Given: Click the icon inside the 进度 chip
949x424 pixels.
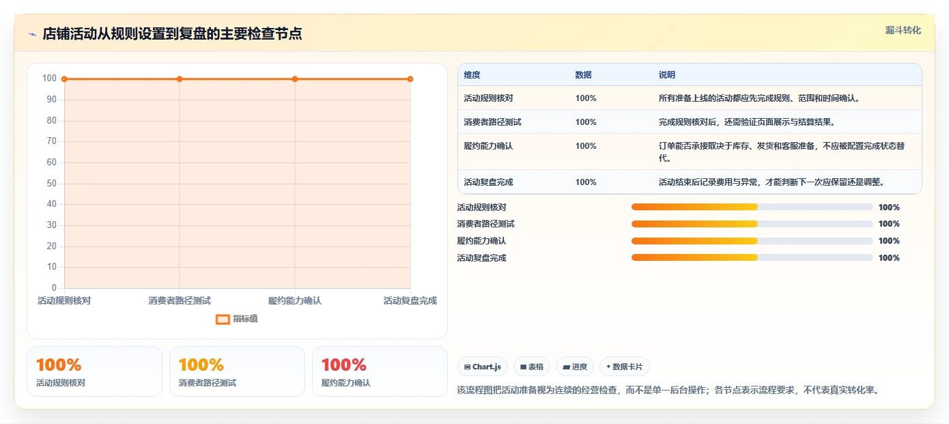Looking at the screenshot, I should (566, 367).
